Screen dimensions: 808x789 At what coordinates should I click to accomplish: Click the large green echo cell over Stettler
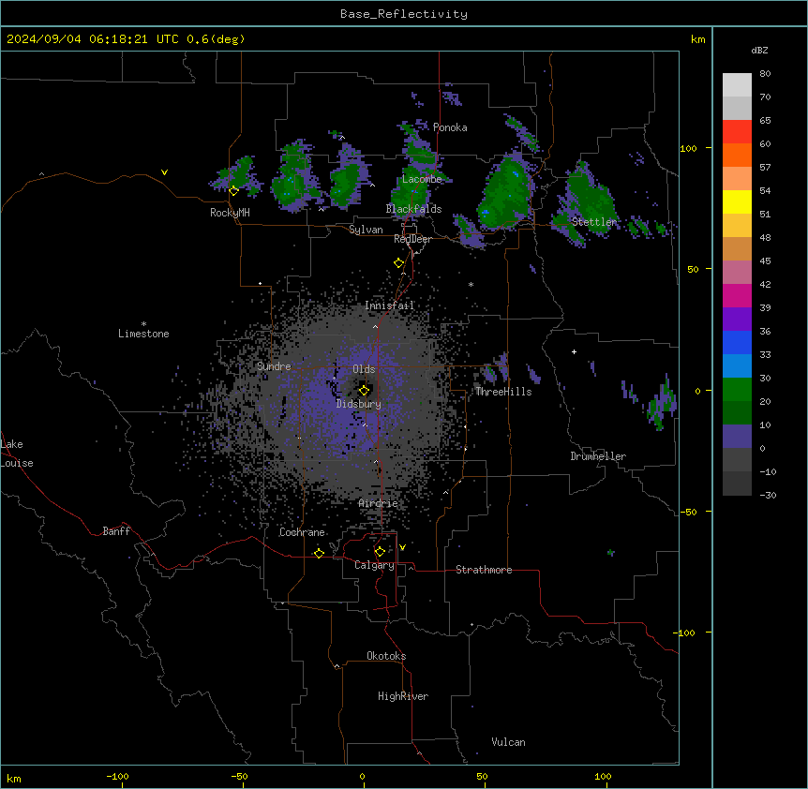588,201
